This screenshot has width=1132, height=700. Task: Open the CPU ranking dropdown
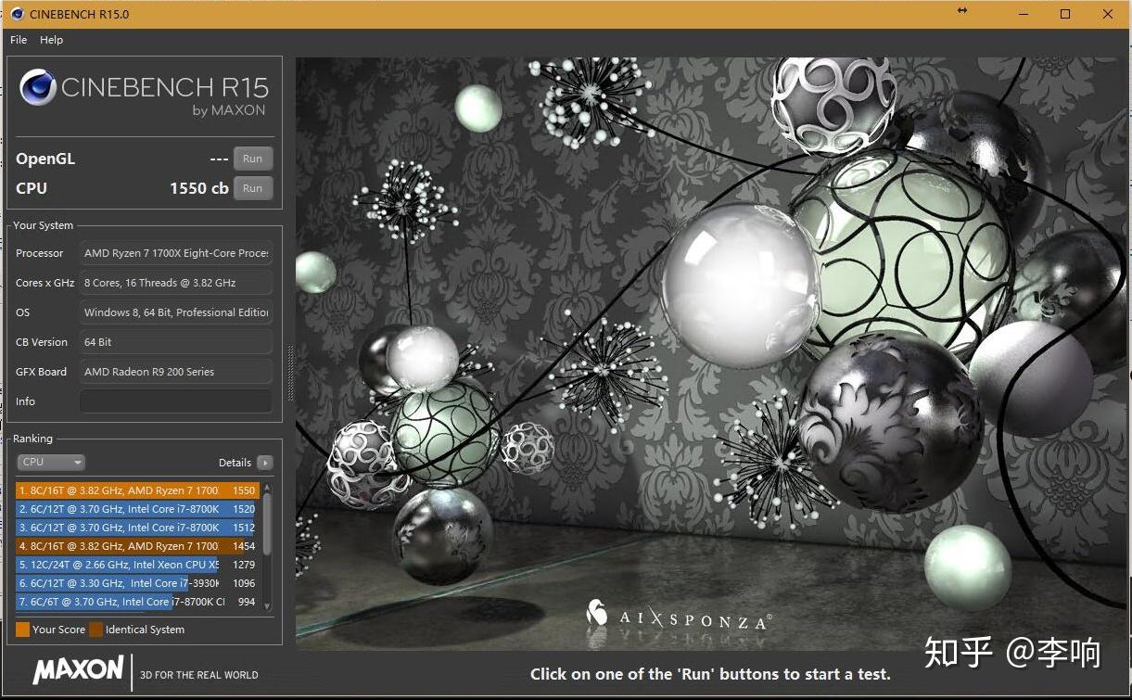pyautogui.click(x=50, y=462)
